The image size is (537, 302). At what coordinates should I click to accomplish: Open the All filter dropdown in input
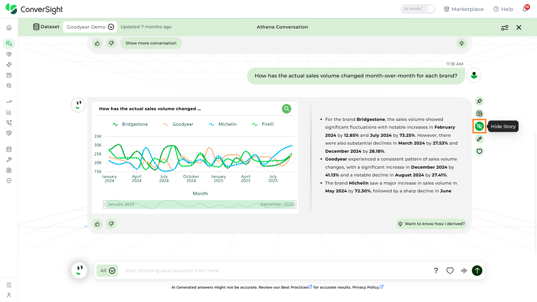107,270
